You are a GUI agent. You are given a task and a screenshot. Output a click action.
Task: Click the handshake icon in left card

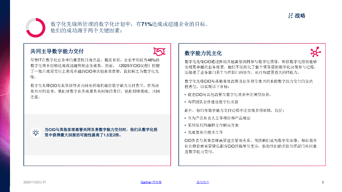pyautogui.click(x=159, y=51)
